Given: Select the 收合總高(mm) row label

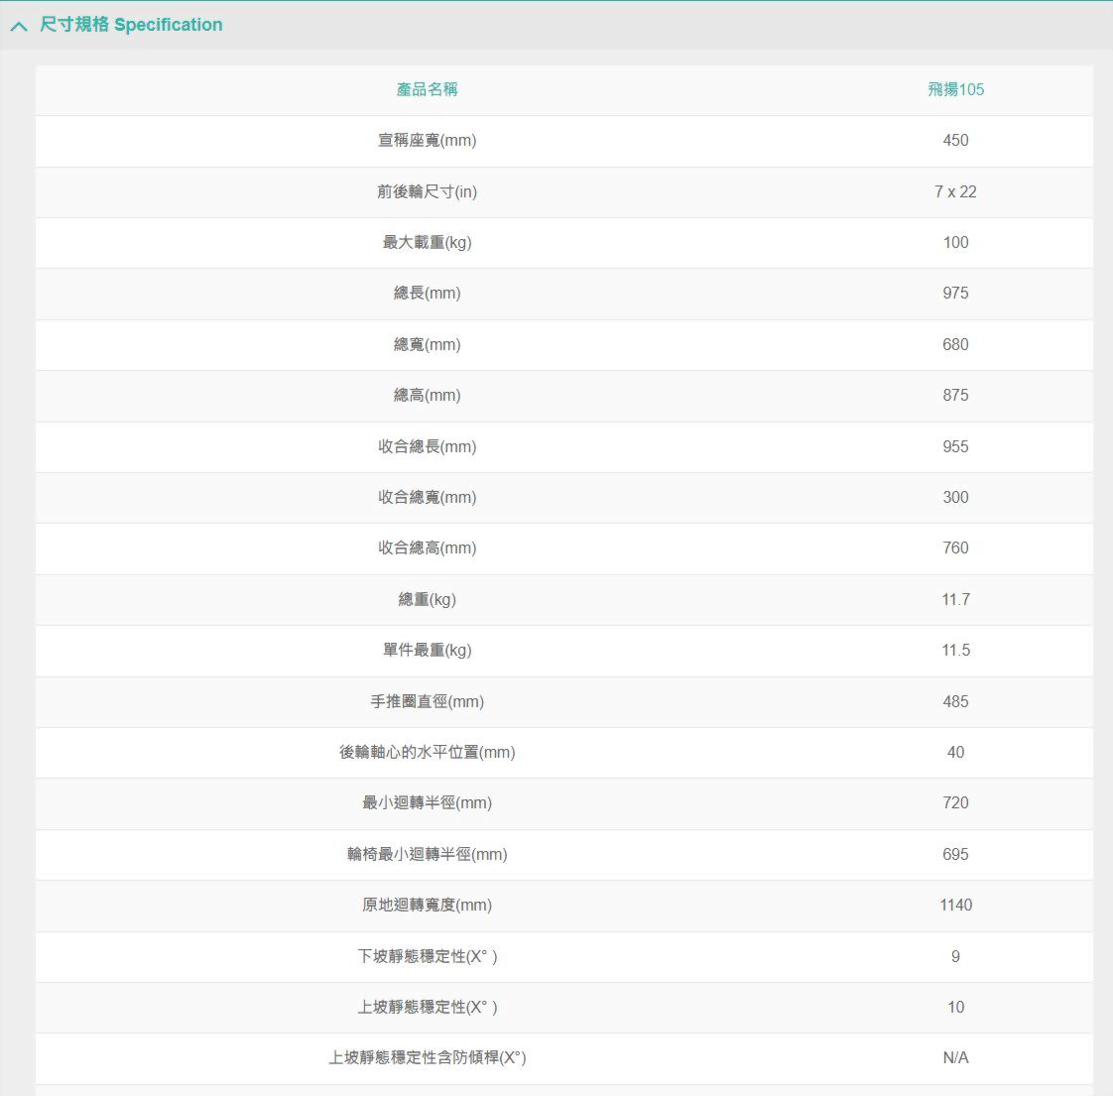Looking at the screenshot, I should pos(427,548).
